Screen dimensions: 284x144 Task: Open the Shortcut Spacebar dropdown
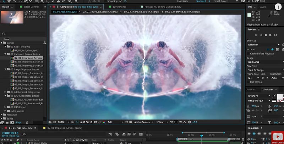tap(263, 45)
